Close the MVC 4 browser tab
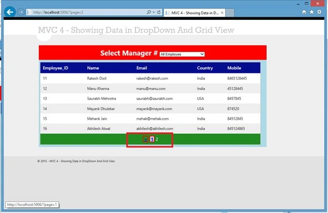 (x=222, y=13)
